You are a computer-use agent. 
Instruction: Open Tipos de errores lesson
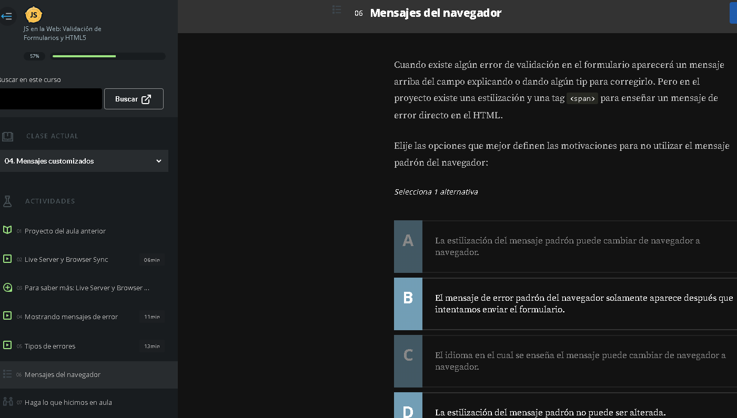tap(50, 346)
